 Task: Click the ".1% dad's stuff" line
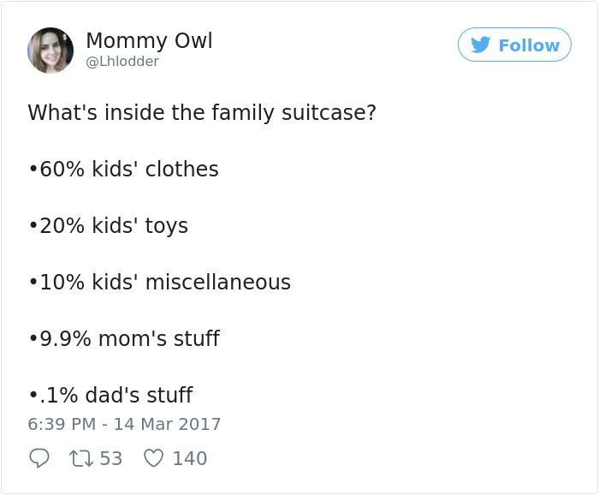110,396
